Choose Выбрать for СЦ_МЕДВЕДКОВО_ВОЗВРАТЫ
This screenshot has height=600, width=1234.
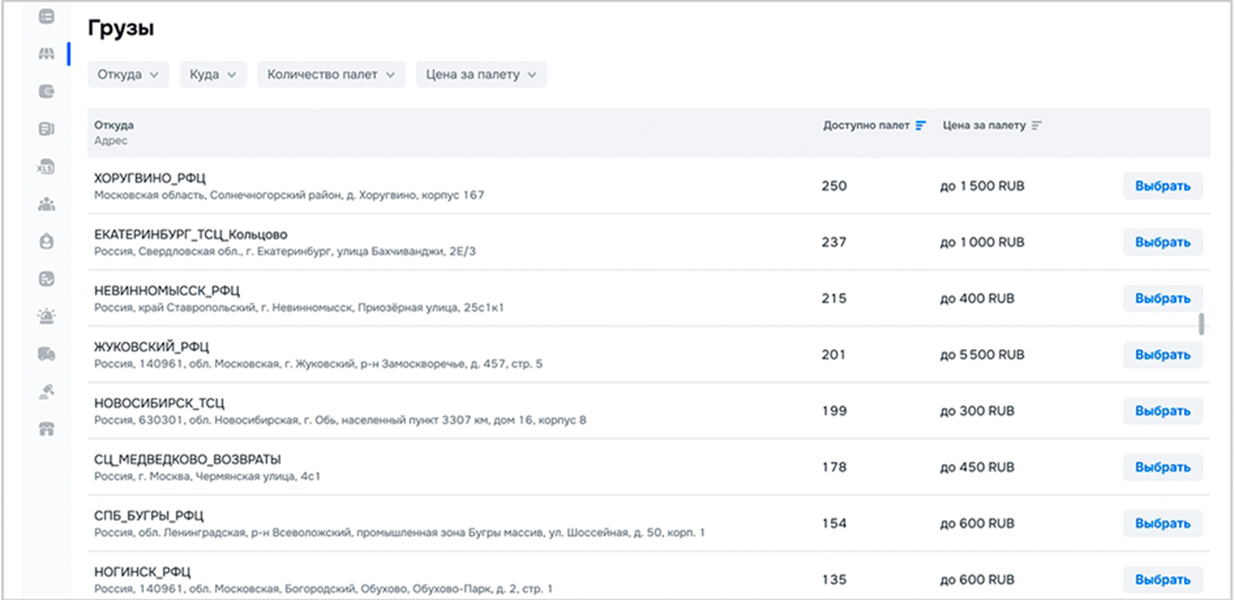1163,467
